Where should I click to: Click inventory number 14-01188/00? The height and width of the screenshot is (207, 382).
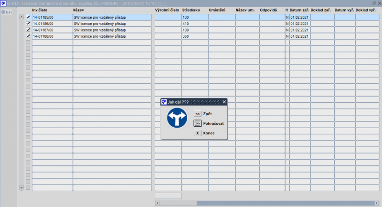(53, 36)
